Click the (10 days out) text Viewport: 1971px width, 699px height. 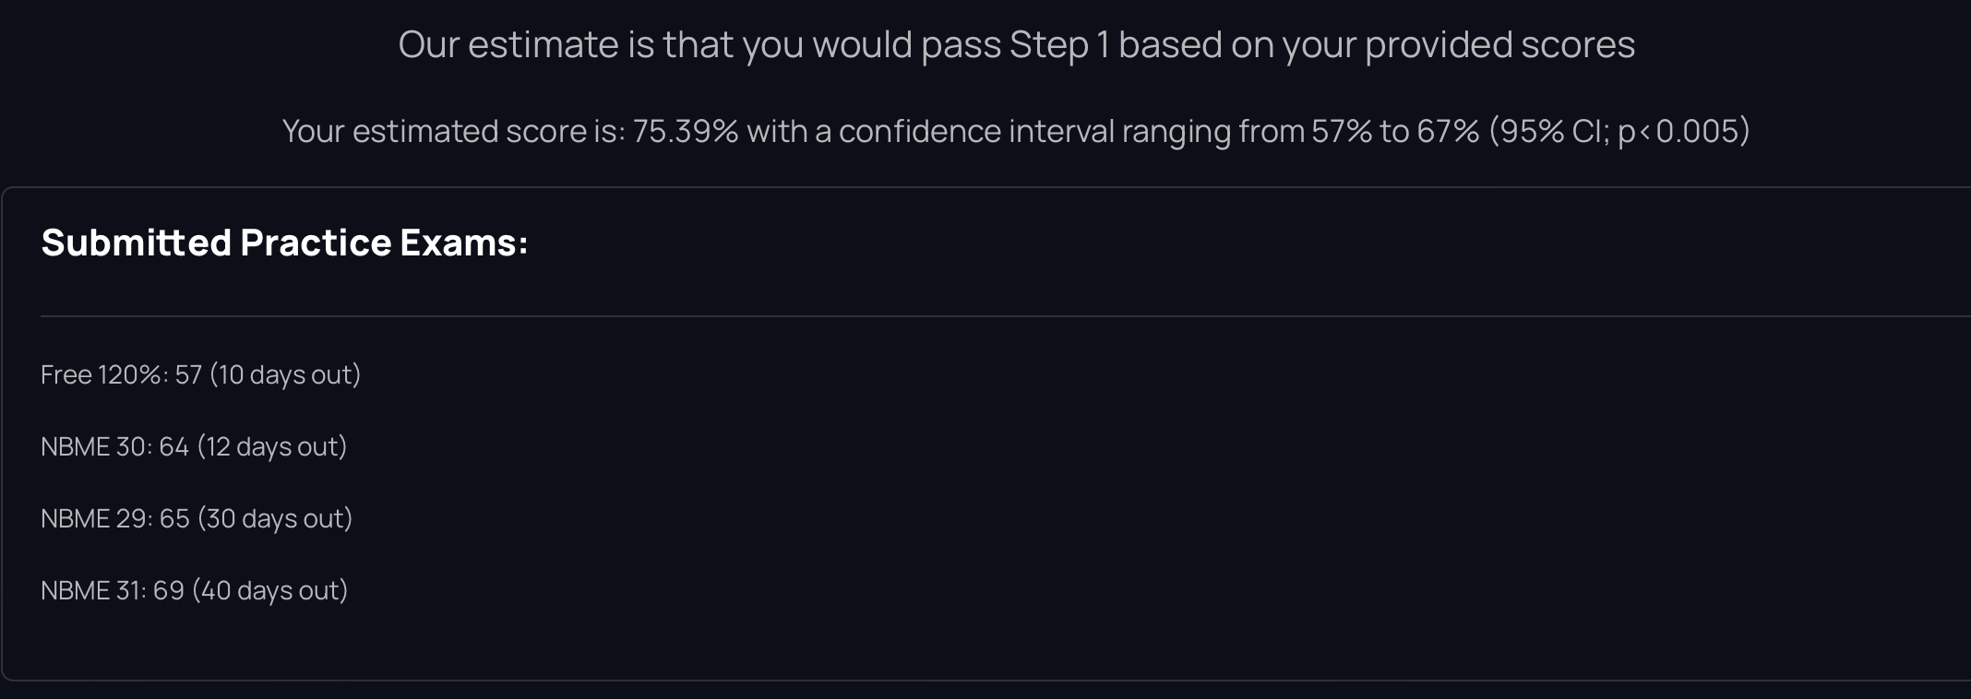[285, 374]
